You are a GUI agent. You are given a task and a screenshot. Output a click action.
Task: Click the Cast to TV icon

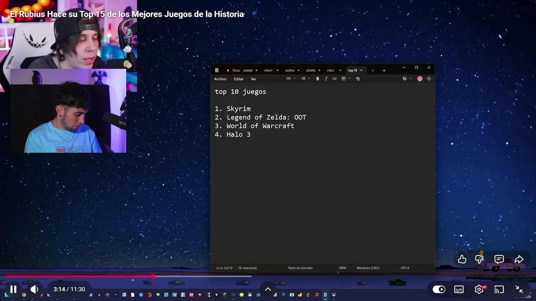pyautogui.click(x=499, y=289)
